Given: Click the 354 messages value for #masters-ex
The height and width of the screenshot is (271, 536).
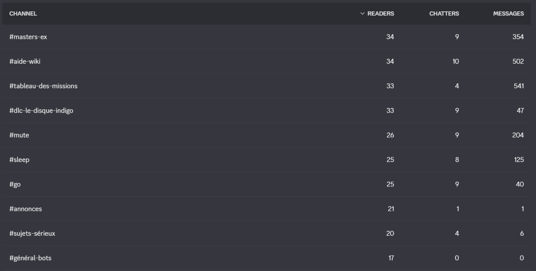Looking at the screenshot, I should [x=518, y=37].
